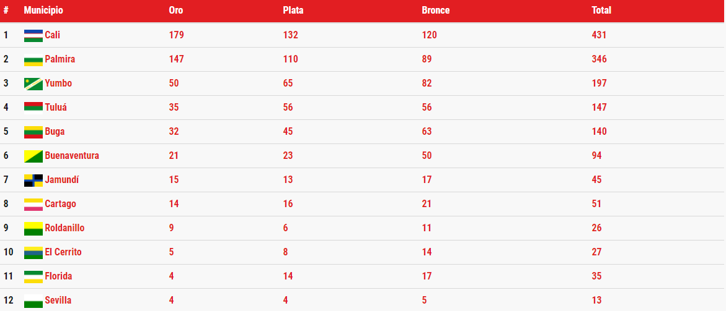Select the Yumbo flag icon
Image resolution: width=726 pixels, height=311 pixels.
click(x=33, y=84)
